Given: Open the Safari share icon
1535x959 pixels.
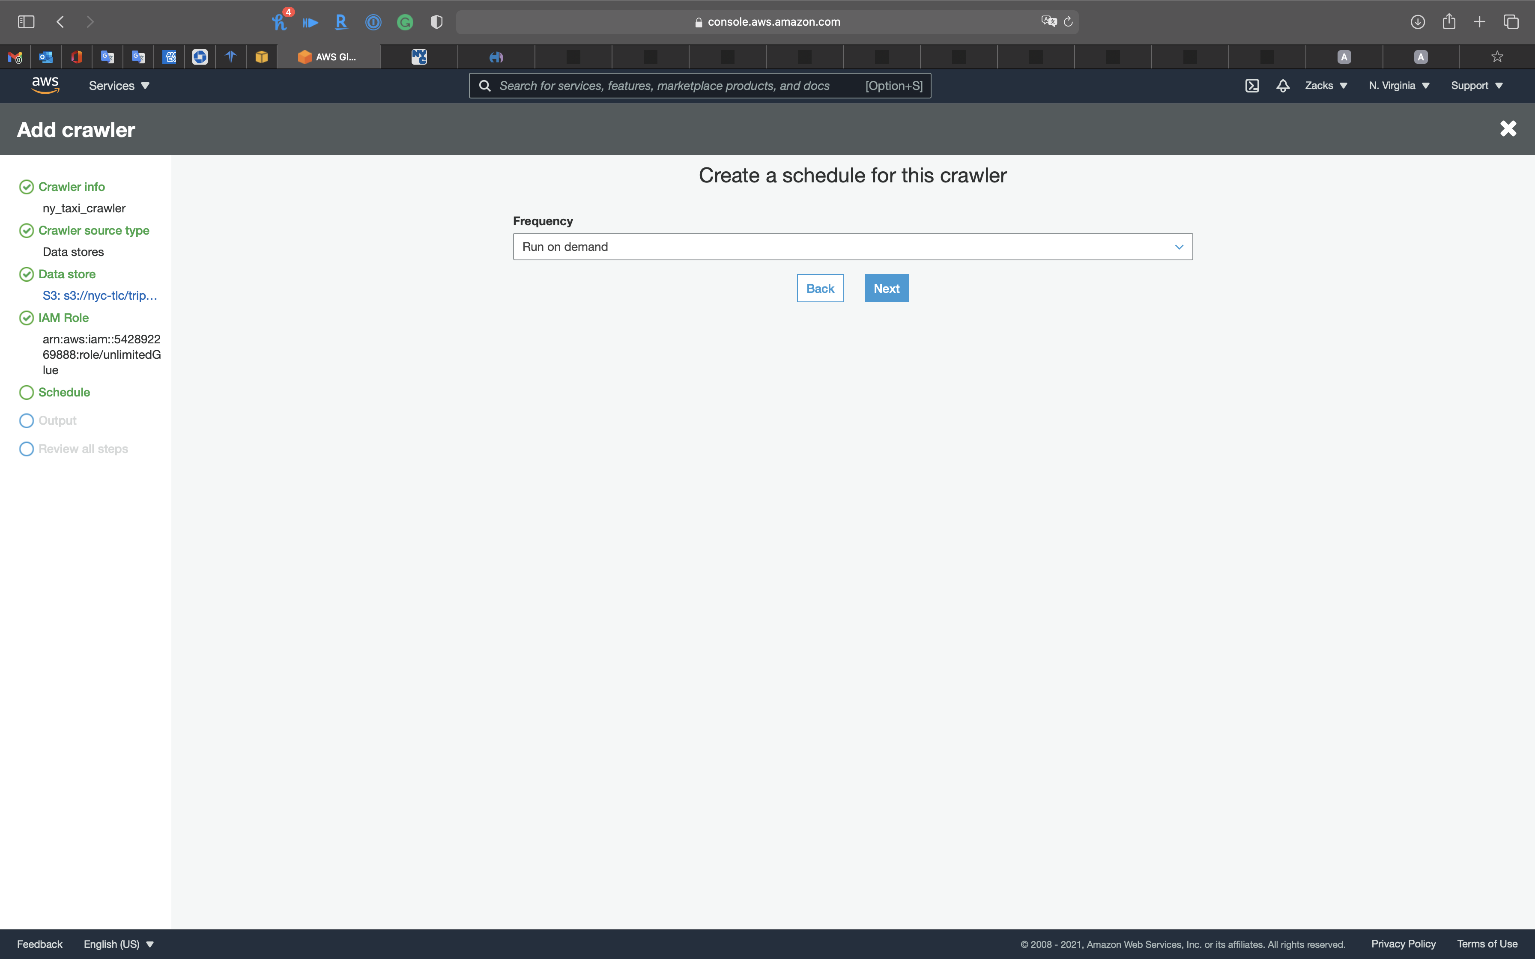Looking at the screenshot, I should [1449, 22].
